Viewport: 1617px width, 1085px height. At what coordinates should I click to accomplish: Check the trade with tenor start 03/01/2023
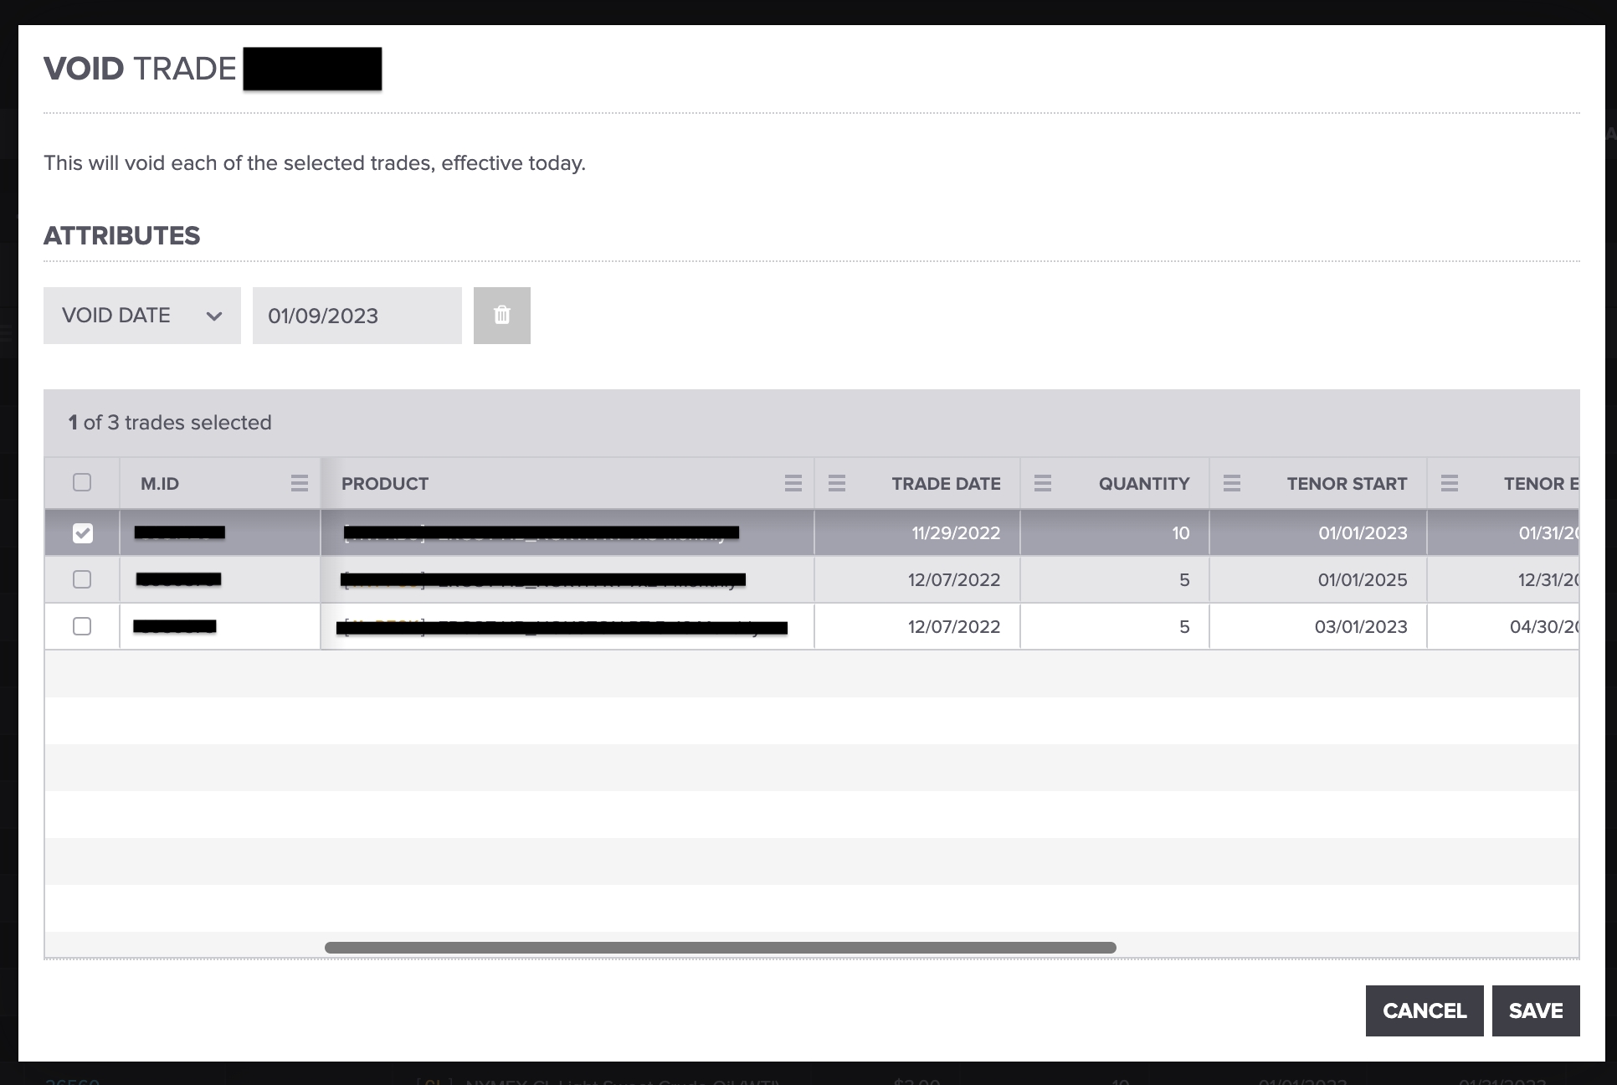[x=82, y=626]
